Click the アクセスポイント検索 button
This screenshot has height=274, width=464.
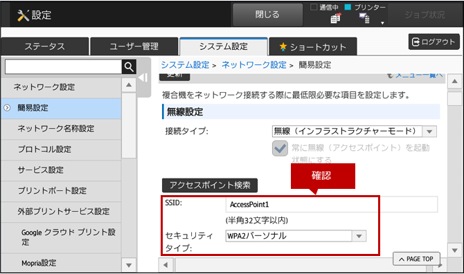(210, 185)
